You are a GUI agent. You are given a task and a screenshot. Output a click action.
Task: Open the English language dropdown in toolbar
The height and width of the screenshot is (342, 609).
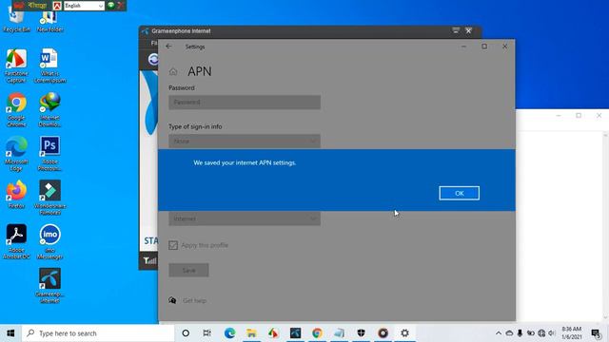85,6
